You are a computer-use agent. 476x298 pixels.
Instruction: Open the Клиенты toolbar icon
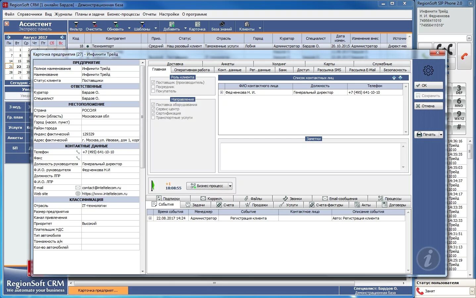coord(247,26)
